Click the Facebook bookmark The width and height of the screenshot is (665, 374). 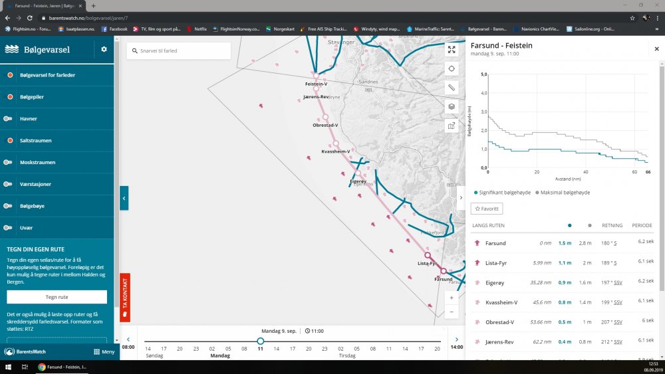coord(114,29)
